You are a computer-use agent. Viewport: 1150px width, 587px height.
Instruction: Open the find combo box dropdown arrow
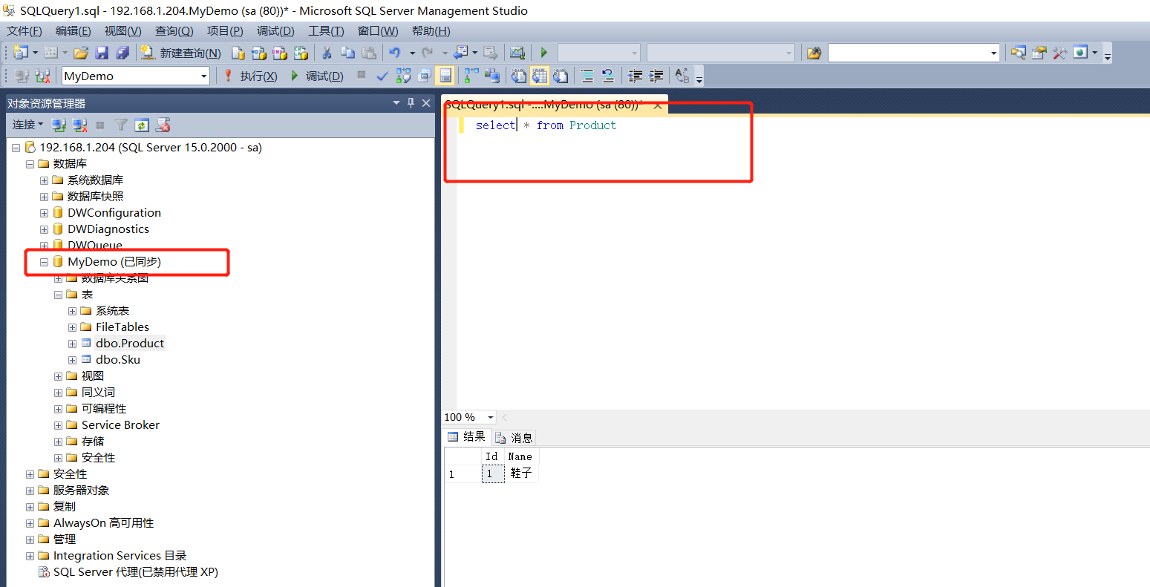point(994,53)
